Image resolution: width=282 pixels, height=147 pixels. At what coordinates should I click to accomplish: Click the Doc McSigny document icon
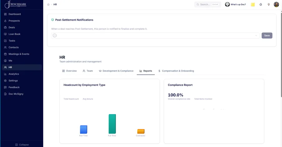5,94
